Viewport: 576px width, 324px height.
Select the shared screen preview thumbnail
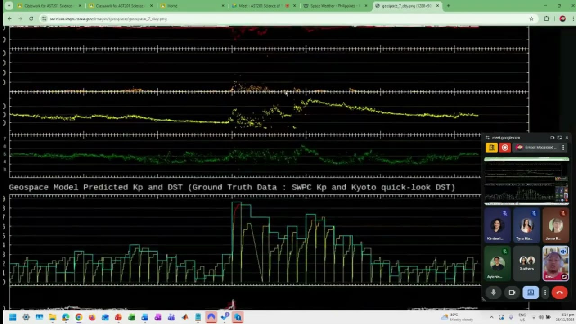click(x=526, y=181)
